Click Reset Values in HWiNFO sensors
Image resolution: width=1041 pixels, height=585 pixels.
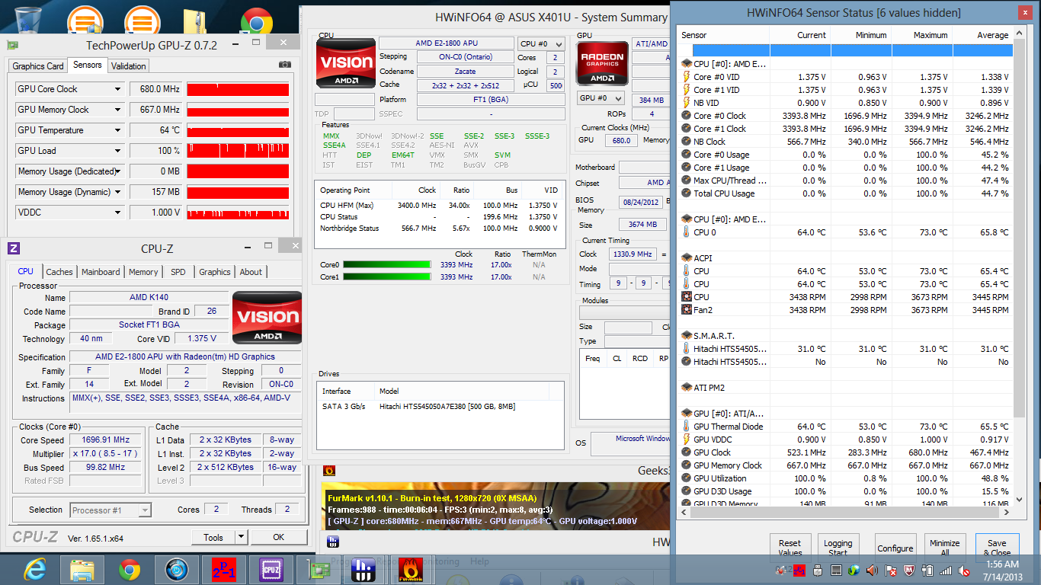(790, 548)
